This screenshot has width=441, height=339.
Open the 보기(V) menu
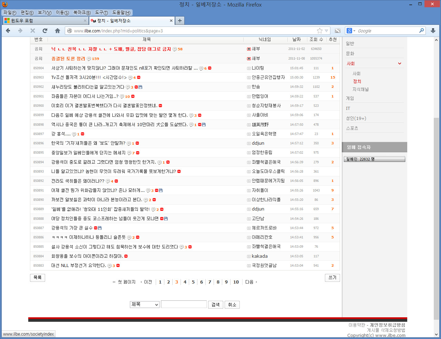click(x=44, y=12)
